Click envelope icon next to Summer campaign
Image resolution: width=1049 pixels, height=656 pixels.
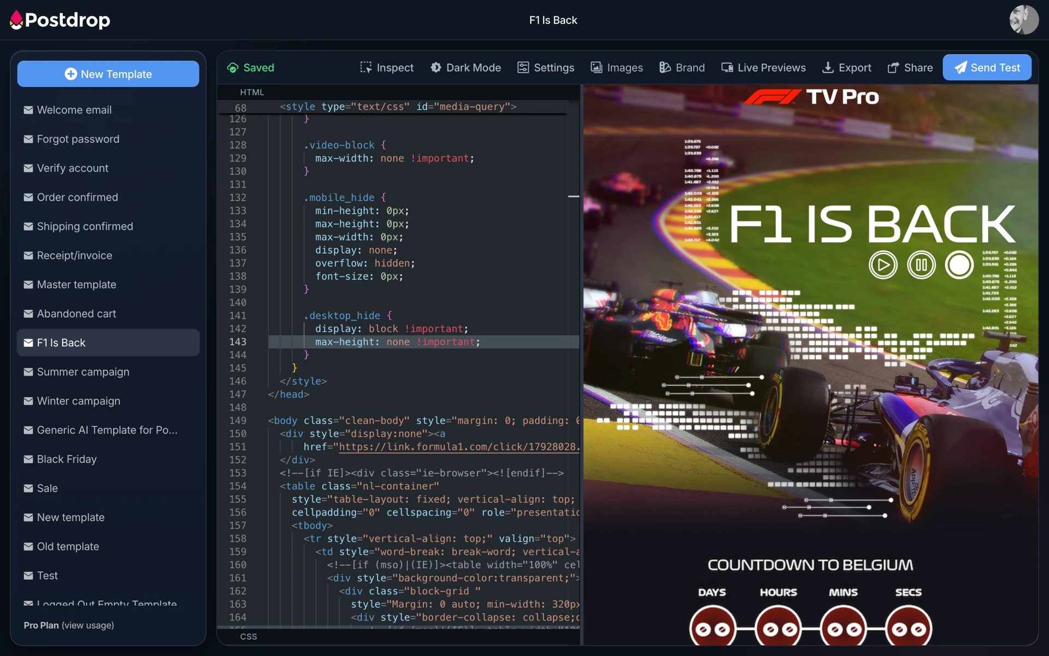(28, 372)
